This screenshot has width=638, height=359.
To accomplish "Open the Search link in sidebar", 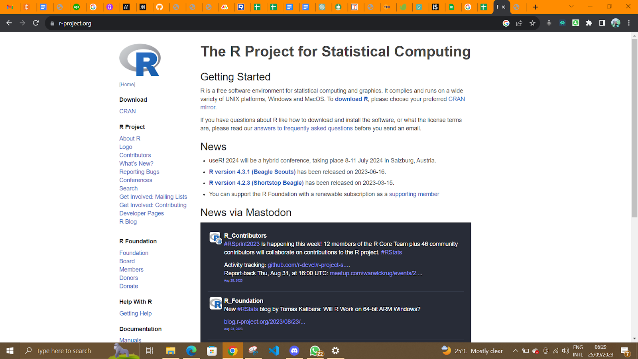I will 128,189.
